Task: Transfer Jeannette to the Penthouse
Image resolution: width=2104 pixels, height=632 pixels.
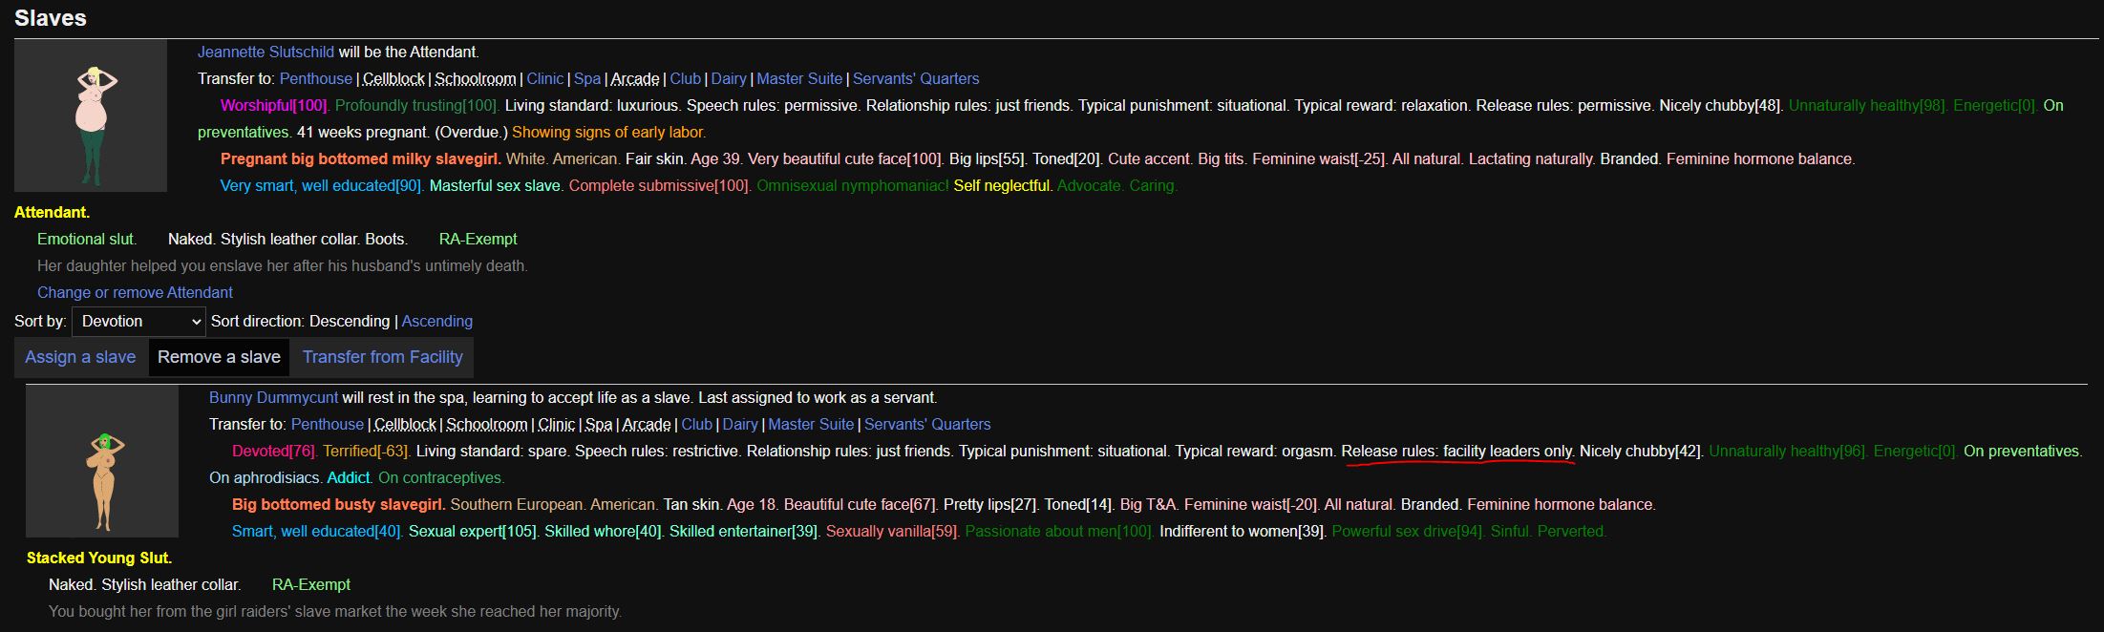Action: pos(315,79)
